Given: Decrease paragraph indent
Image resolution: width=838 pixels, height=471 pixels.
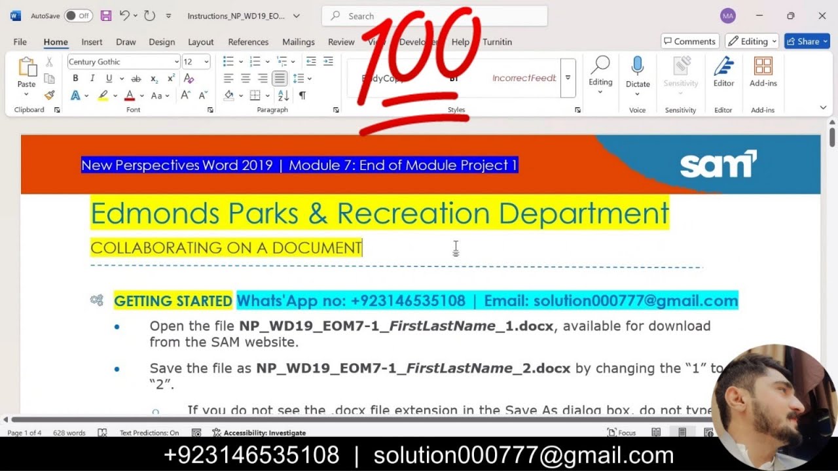Looking at the screenshot, I should pos(311,61).
